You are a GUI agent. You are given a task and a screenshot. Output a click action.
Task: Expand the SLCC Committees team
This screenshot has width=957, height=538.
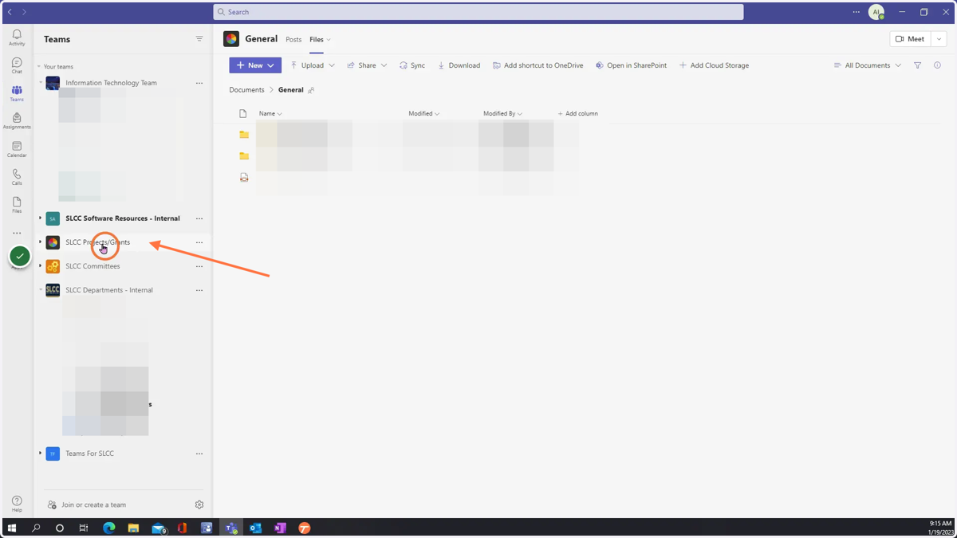41,265
